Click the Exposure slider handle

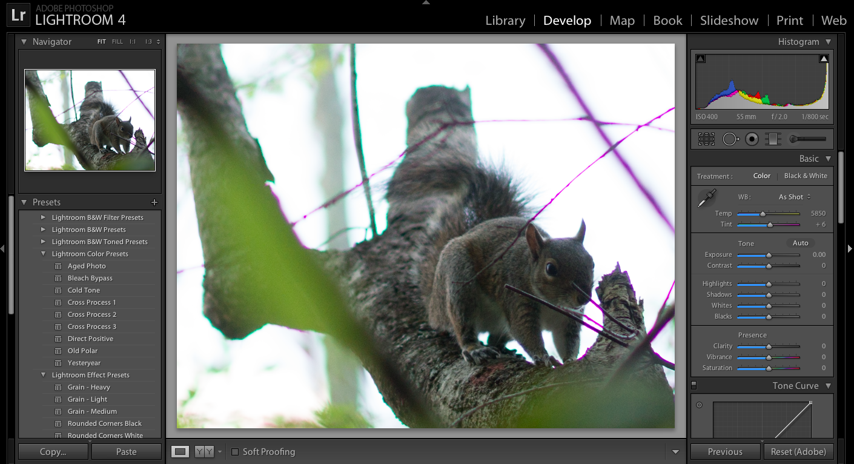point(769,255)
